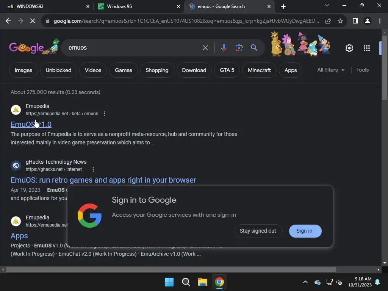Filter results by Images

pos(23,70)
